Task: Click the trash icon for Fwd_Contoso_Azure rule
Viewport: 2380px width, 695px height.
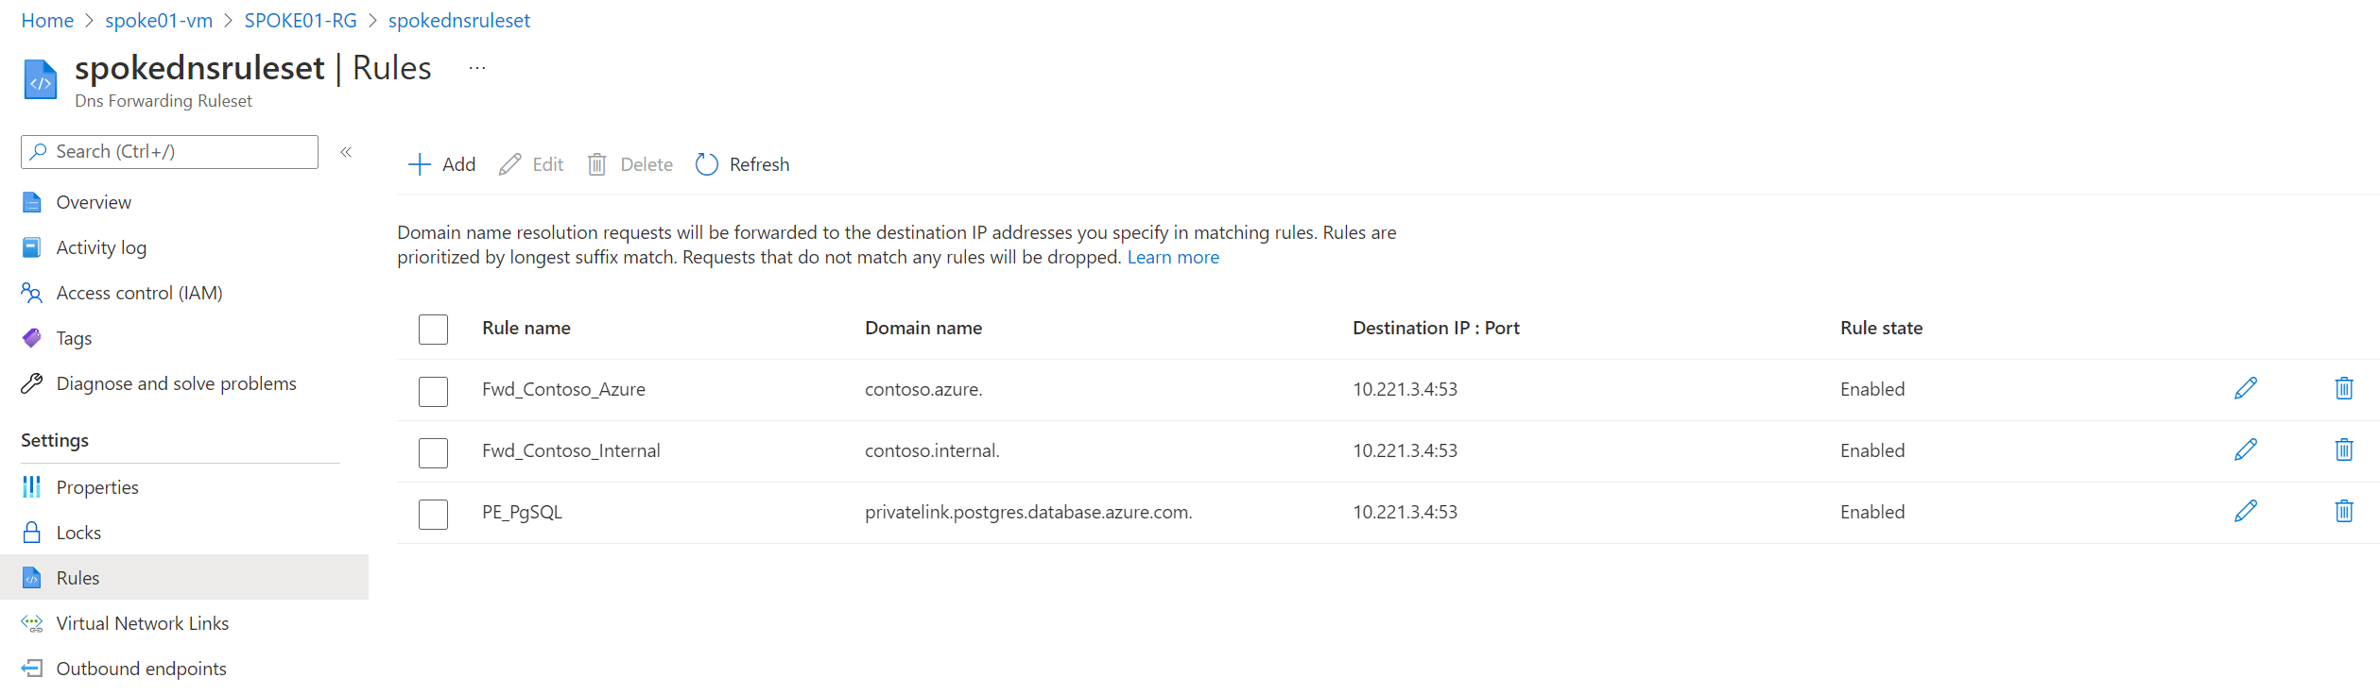Action: coord(2344,389)
